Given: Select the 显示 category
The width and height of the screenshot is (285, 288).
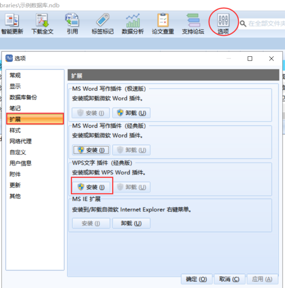Looking at the screenshot, I should pos(35,87).
